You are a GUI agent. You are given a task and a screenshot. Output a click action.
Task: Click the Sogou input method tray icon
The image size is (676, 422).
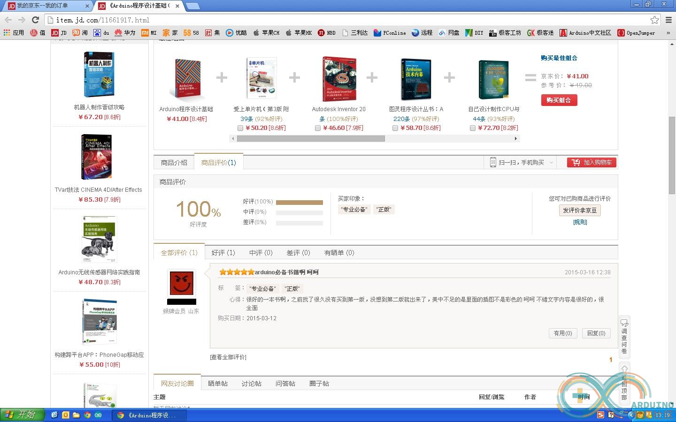click(600, 415)
